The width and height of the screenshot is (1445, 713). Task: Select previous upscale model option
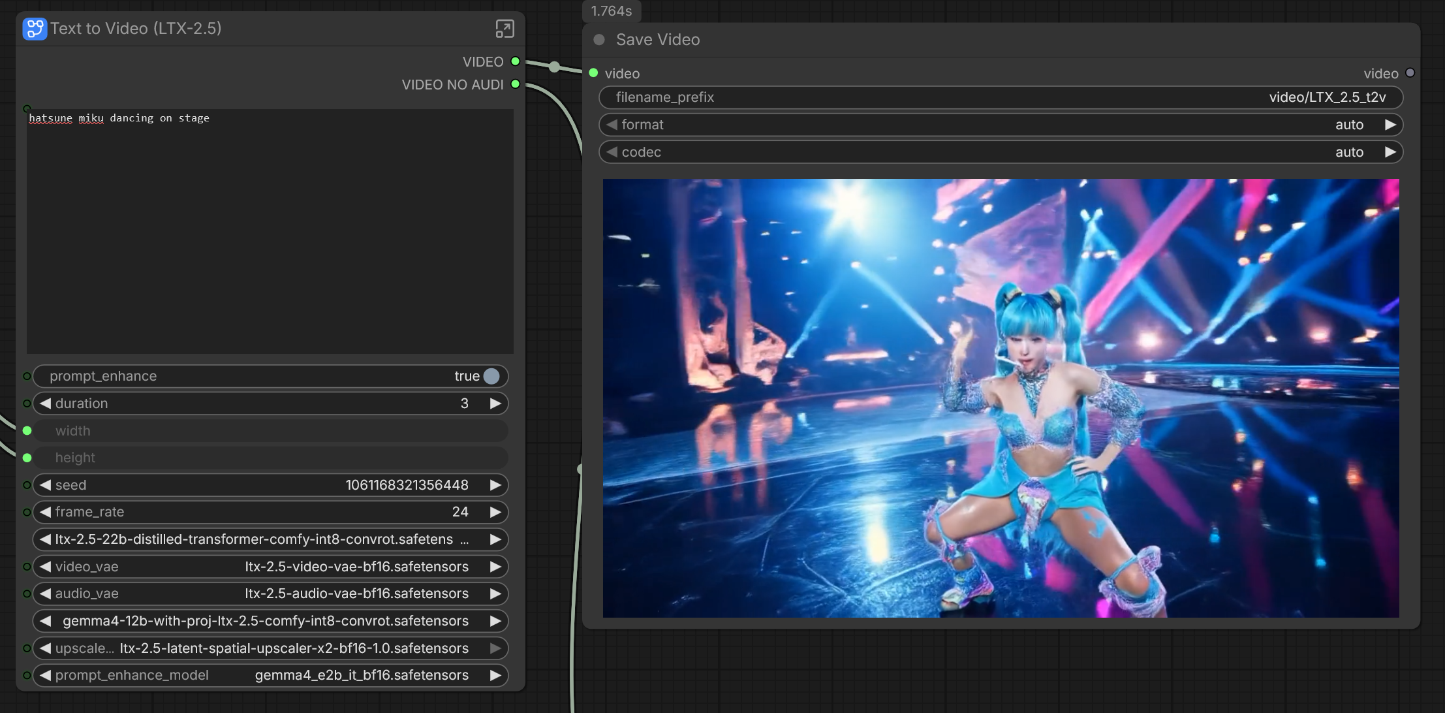point(45,648)
